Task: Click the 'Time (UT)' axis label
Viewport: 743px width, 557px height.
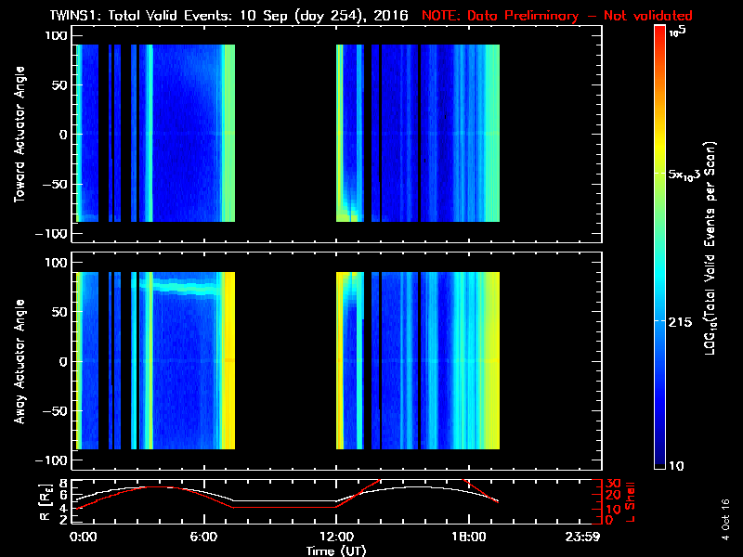Action: [x=336, y=551]
